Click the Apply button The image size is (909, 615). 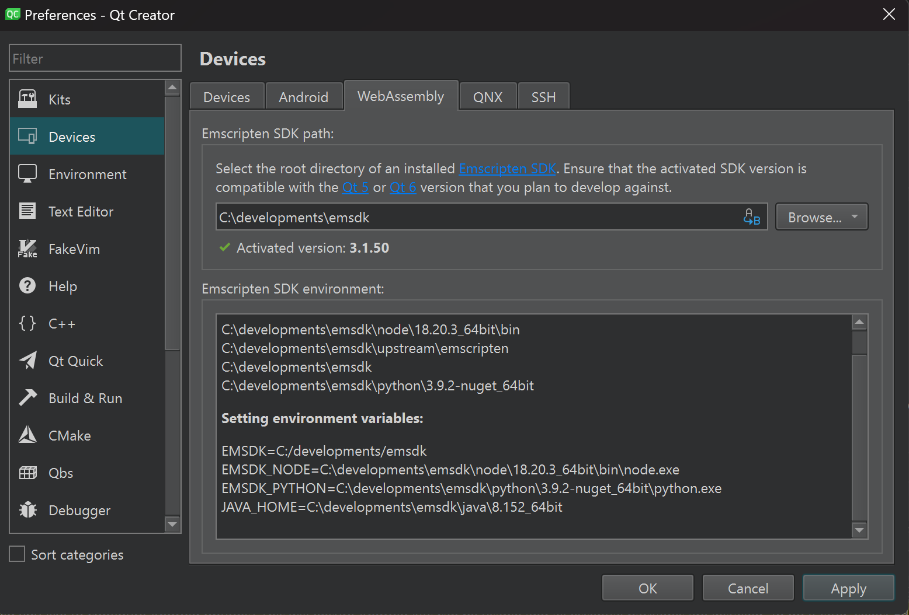848,588
